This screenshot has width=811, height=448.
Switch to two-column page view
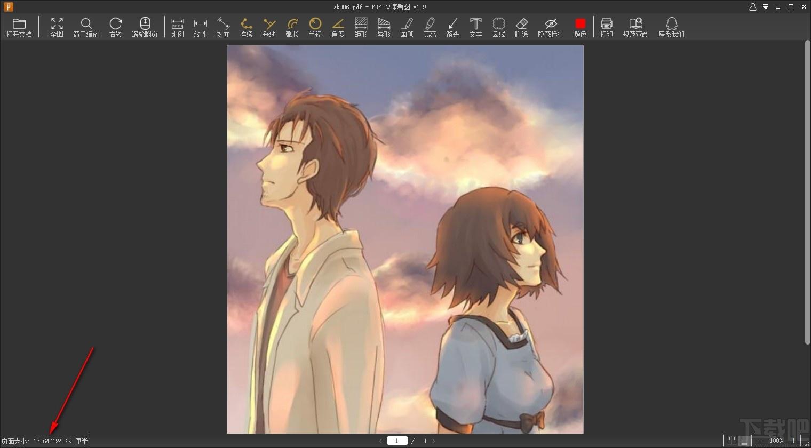732,441
